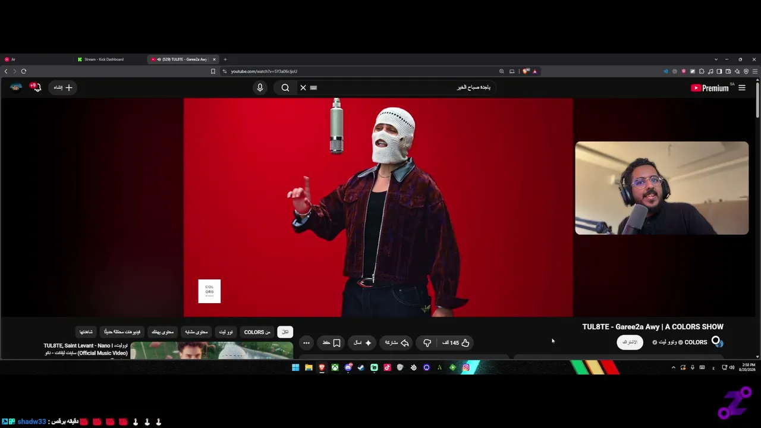Viewport: 761px width, 428px height.
Task: Open TikTok from the taskbar
Action: 387,368
